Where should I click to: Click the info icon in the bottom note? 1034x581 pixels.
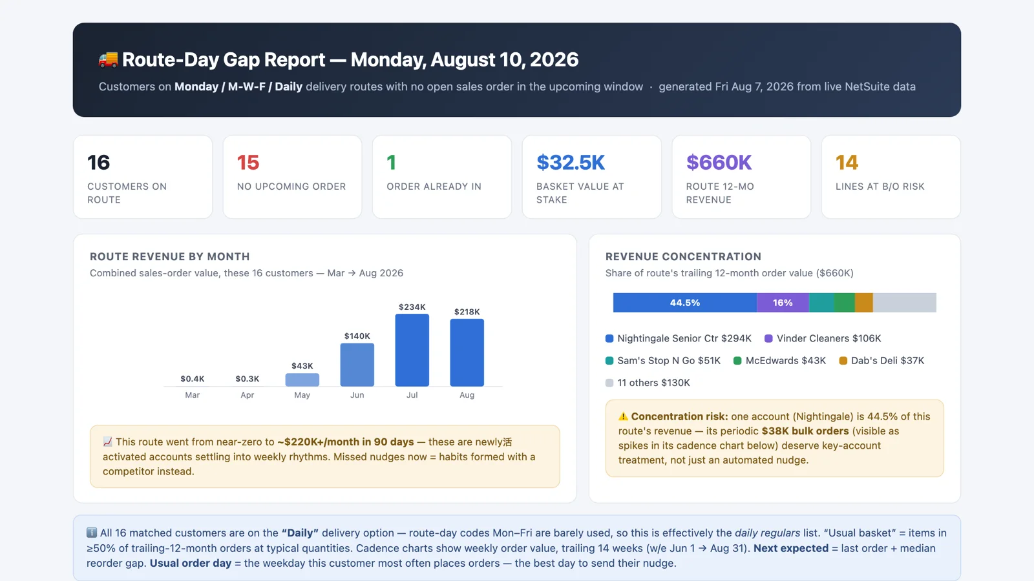92,533
